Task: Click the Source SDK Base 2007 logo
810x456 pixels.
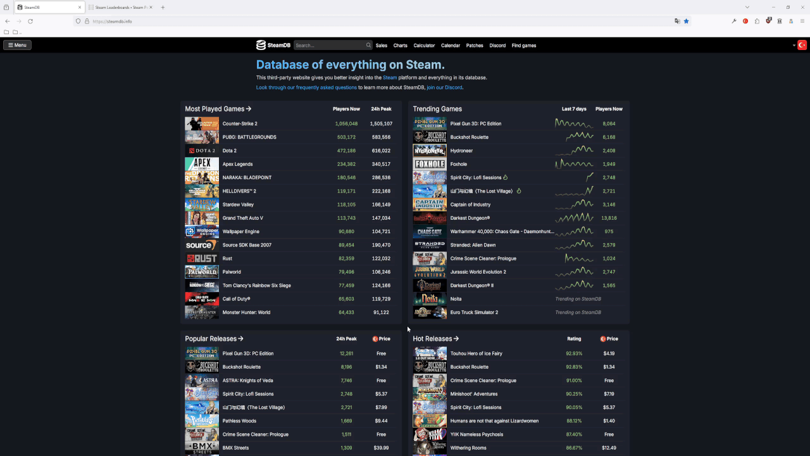Action: [202, 245]
